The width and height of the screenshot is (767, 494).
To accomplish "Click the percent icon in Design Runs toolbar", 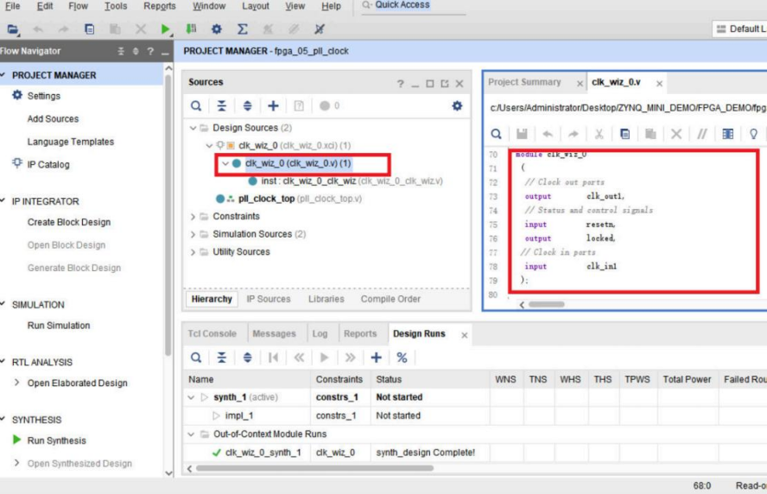I will [x=402, y=357].
